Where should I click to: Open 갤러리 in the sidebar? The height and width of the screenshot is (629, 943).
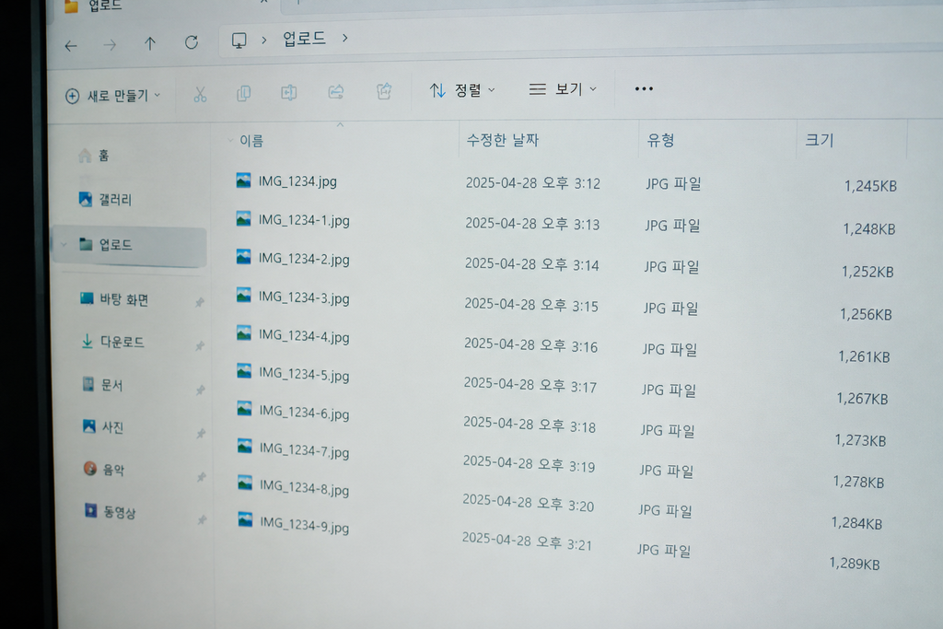click(106, 199)
